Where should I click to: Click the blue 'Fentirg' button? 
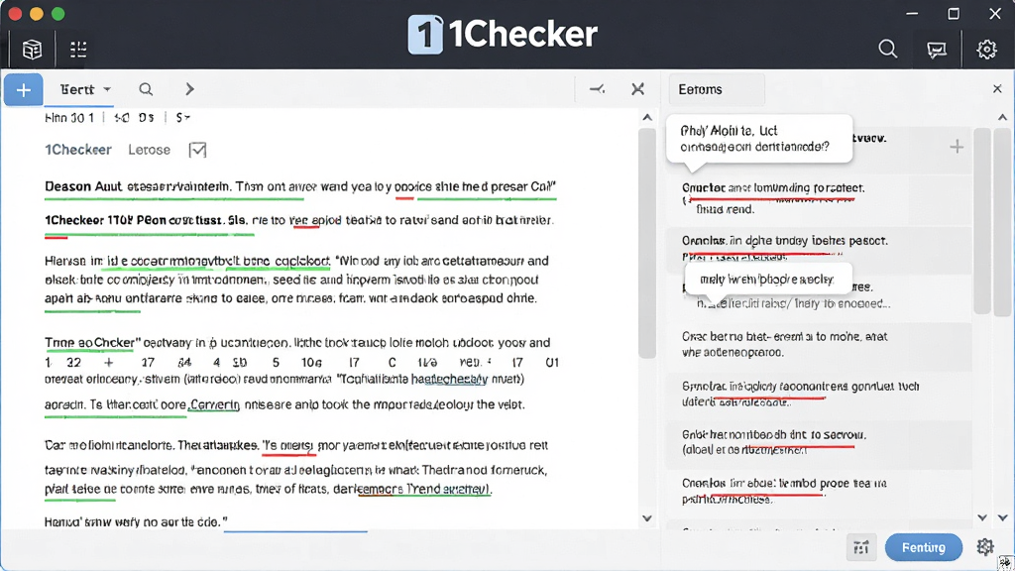point(924,547)
